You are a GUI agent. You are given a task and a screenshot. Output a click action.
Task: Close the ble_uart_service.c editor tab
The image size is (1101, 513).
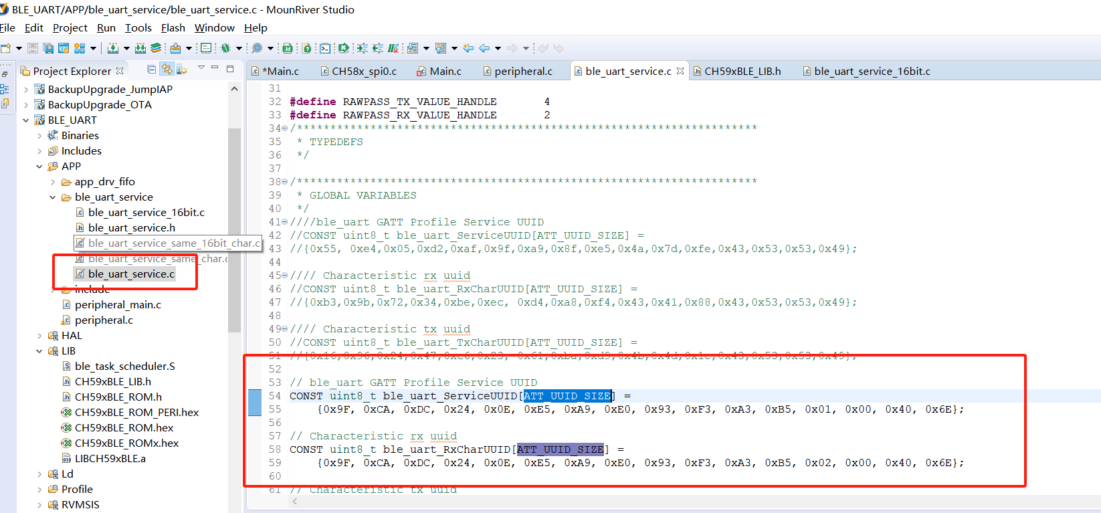pyautogui.click(x=680, y=71)
